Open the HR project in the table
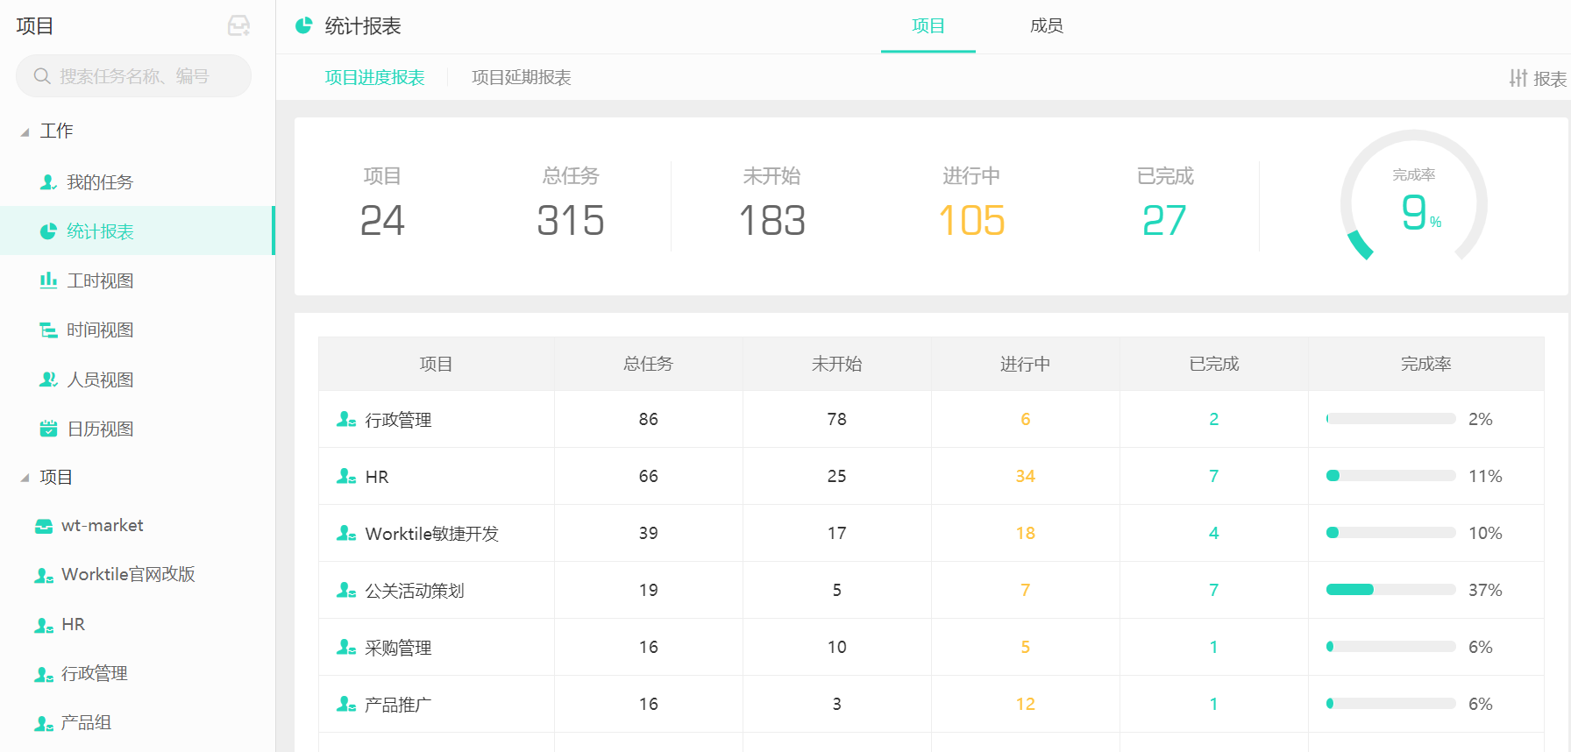This screenshot has height=752, width=1571. (x=377, y=477)
